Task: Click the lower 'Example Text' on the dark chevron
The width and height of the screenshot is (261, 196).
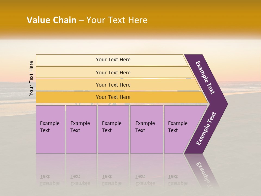Action: point(206,128)
